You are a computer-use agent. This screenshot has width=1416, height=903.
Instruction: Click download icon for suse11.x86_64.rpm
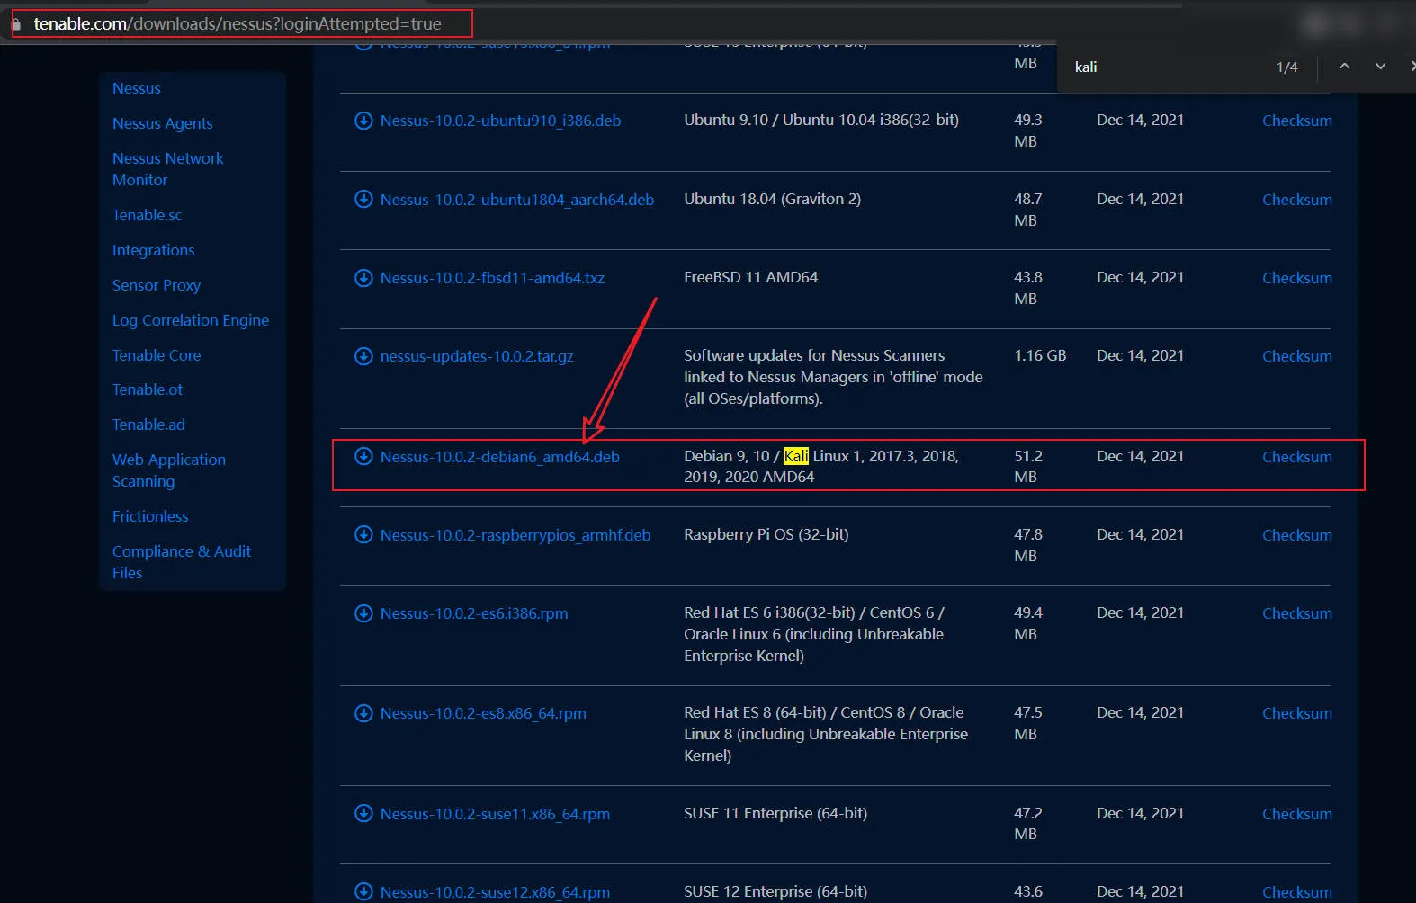coord(363,814)
